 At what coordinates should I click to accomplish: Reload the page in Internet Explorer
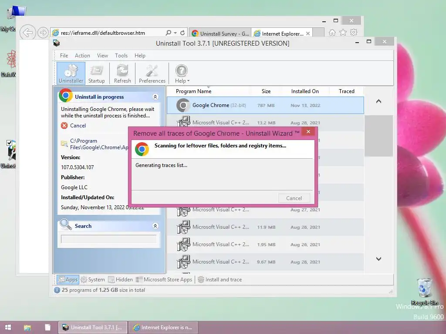point(182,33)
